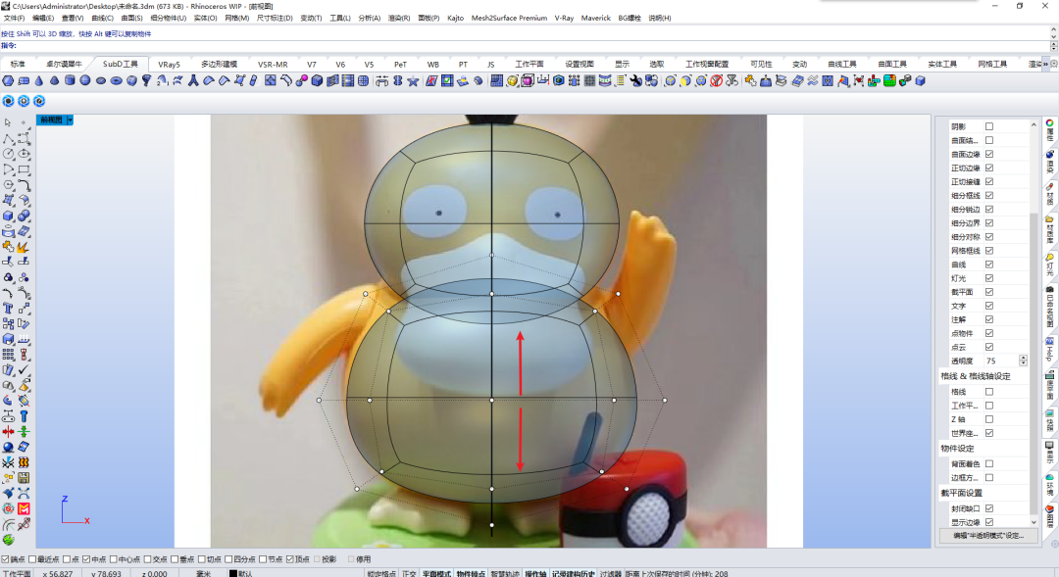This screenshot has width=1059, height=577.
Task: Open the 属性 properties side panel
Action: [1050, 131]
